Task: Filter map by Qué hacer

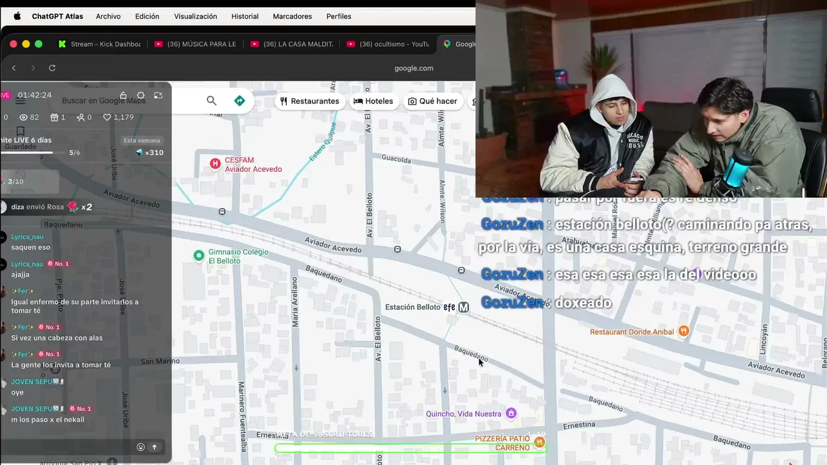Action: coord(432,101)
